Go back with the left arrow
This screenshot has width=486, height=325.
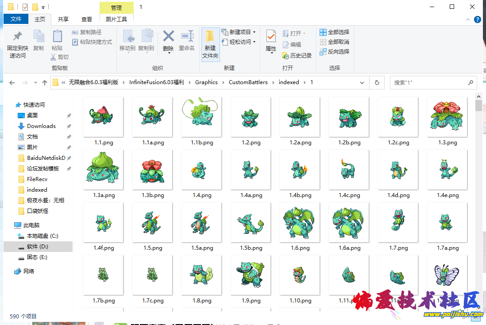pos(12,82)
